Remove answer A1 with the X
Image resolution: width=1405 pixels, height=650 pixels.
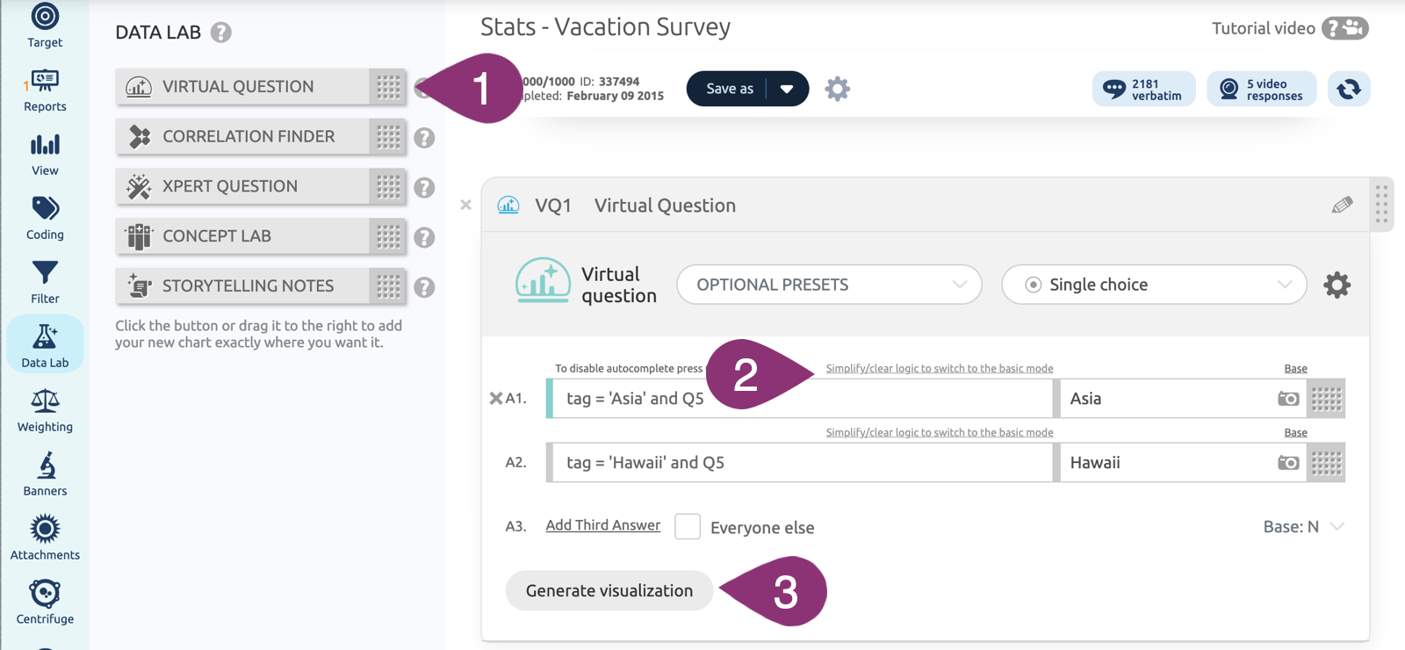[495, 398]
